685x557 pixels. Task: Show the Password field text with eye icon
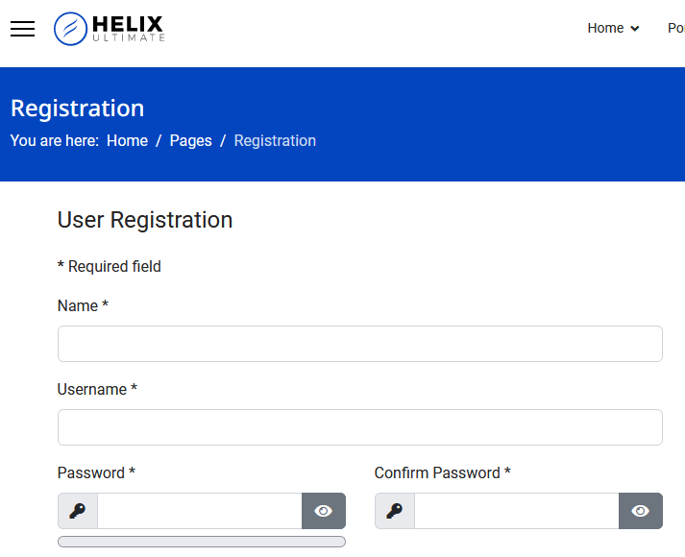pyautogui.click(x=324, y=511)
